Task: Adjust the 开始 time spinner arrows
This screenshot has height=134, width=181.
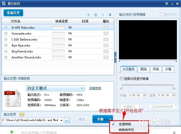Action: coord(144,95)
